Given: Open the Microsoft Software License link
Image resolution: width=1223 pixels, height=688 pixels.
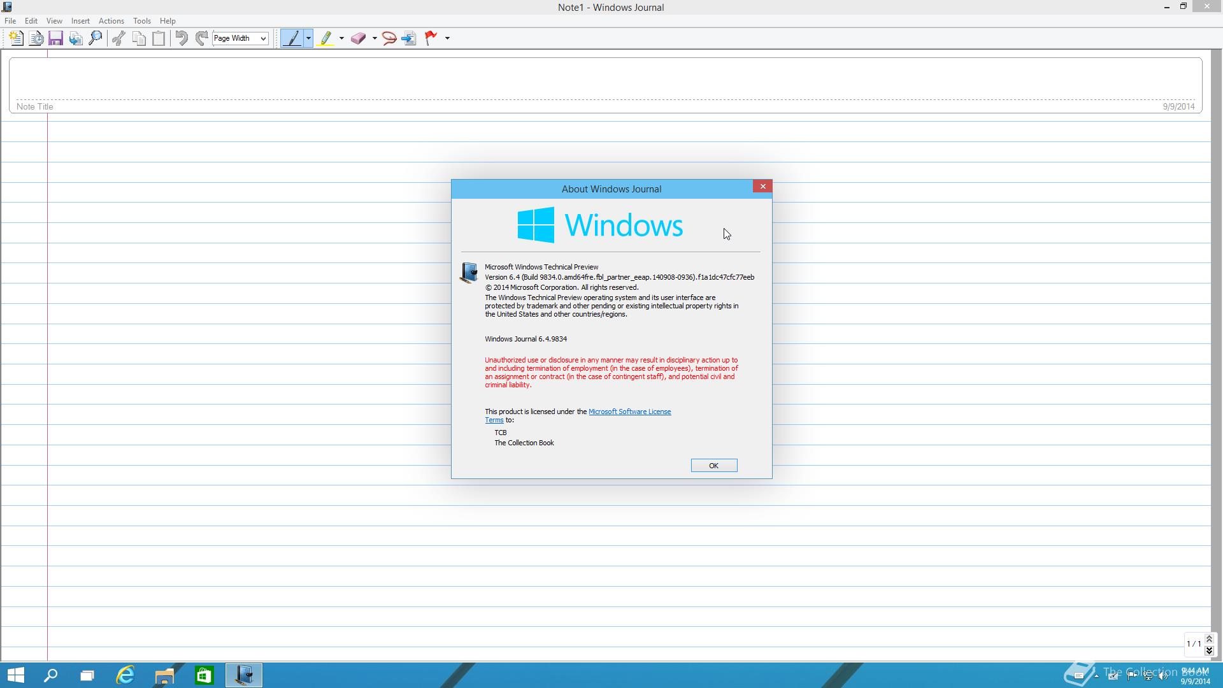Looking at the screenshot, I should click(x=629, y=412).
